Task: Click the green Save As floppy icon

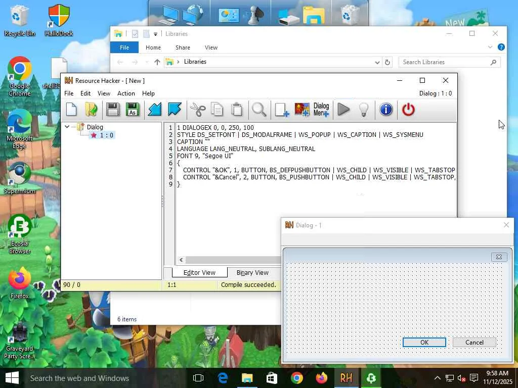Action: click(133, 110)
